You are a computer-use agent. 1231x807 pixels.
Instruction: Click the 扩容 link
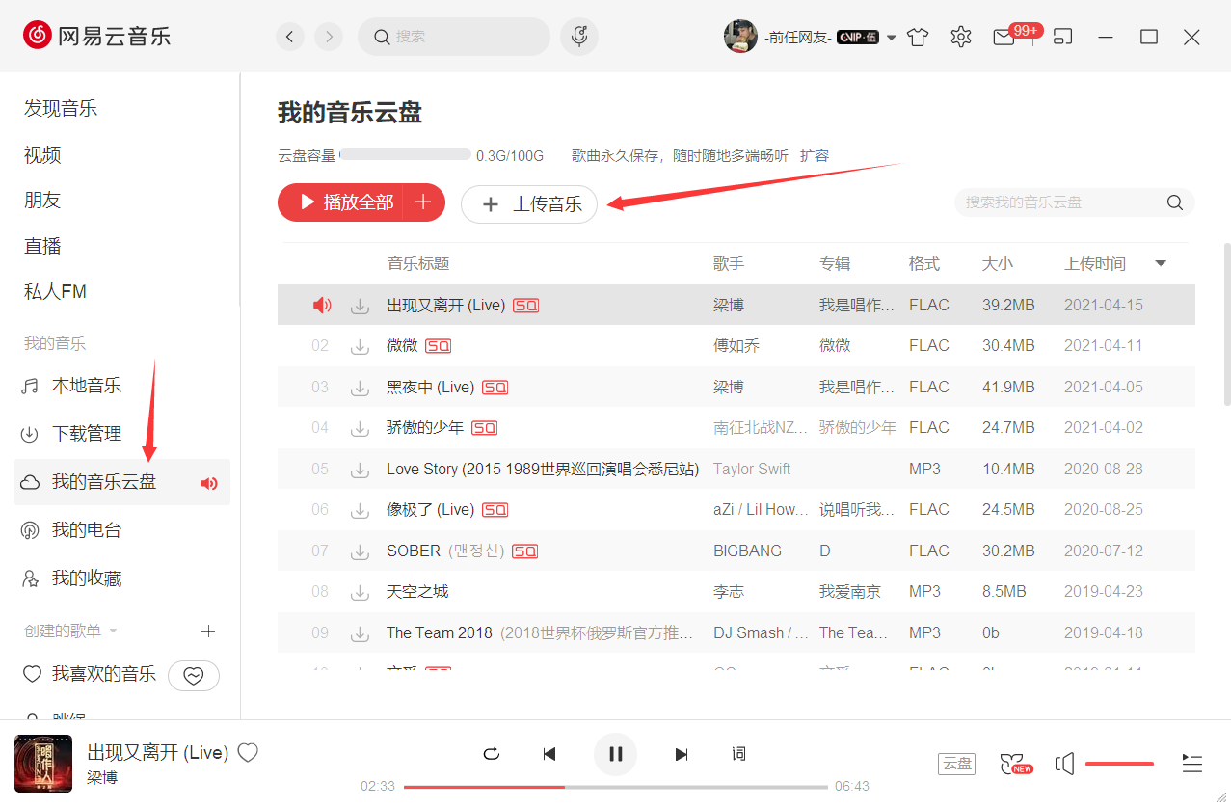[x=815, y=155]
